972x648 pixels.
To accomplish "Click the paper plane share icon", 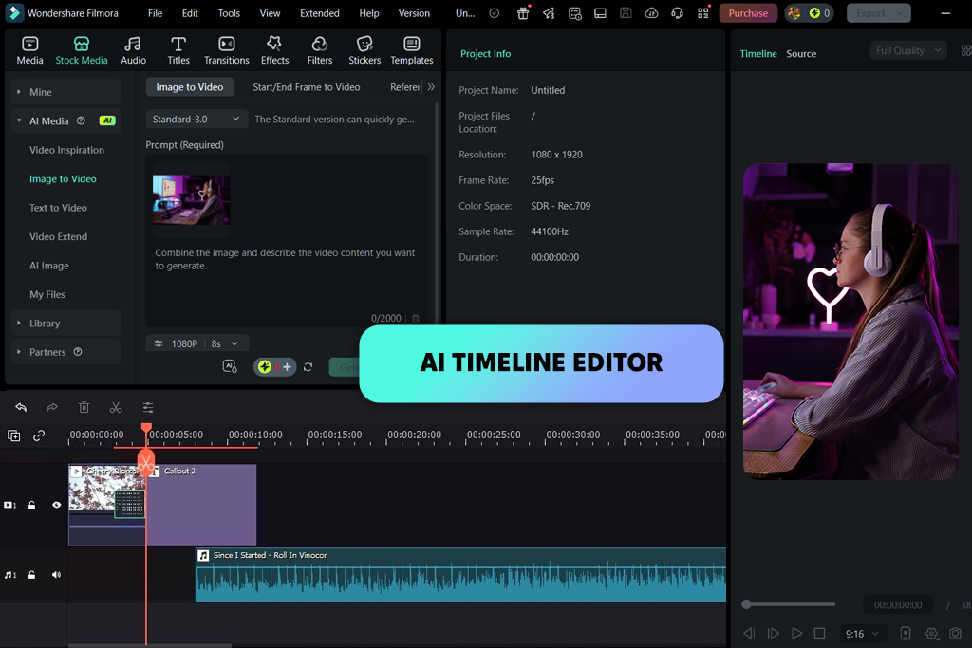I will (x=549, y=13).
